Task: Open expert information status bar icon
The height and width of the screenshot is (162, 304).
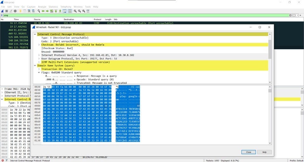Action: (x=2, y=160)
